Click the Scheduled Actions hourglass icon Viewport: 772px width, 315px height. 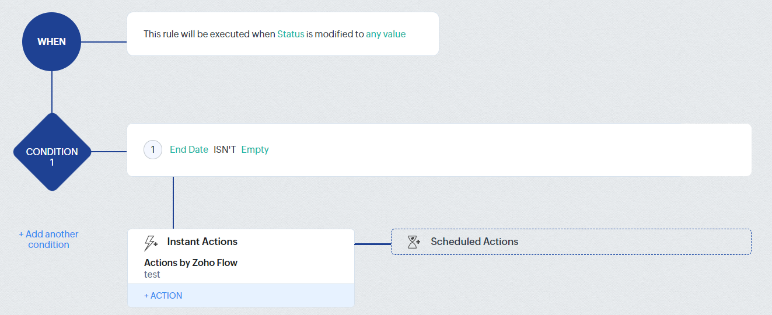tap(414, 242)
